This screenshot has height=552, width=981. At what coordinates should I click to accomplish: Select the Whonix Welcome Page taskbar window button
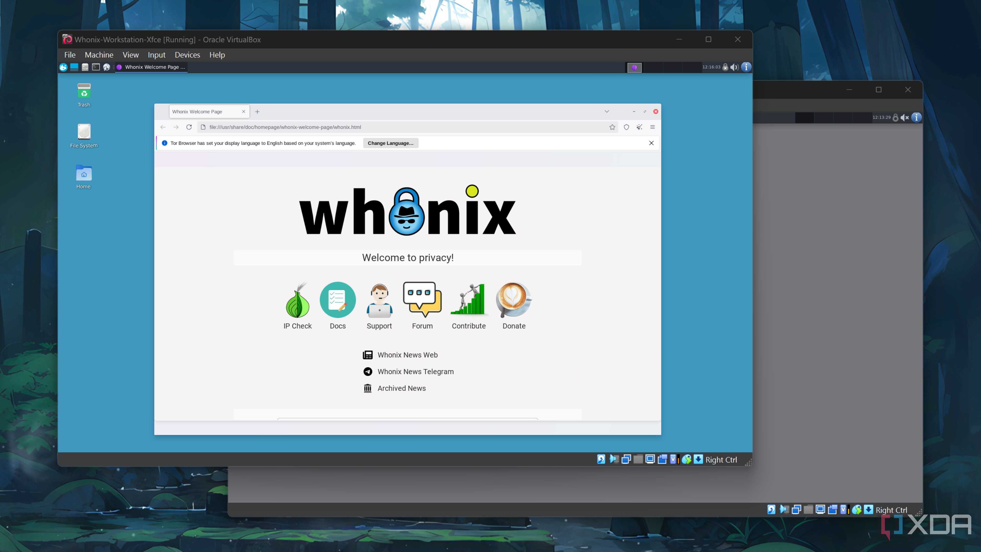(x=151, y=67)
